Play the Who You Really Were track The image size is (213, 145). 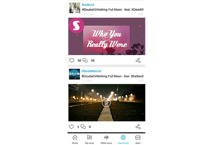coord(106,36)
